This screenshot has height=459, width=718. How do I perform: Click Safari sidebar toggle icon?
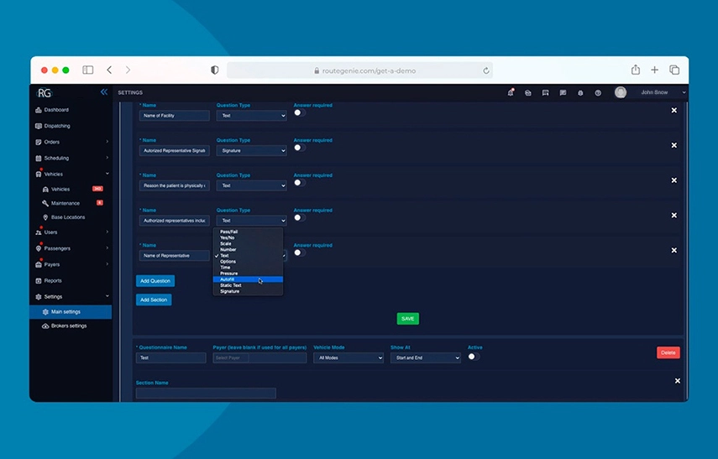coord(88,70)
